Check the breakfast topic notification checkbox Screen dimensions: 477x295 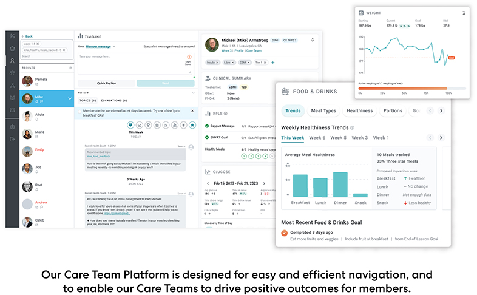tap(79, 111)
